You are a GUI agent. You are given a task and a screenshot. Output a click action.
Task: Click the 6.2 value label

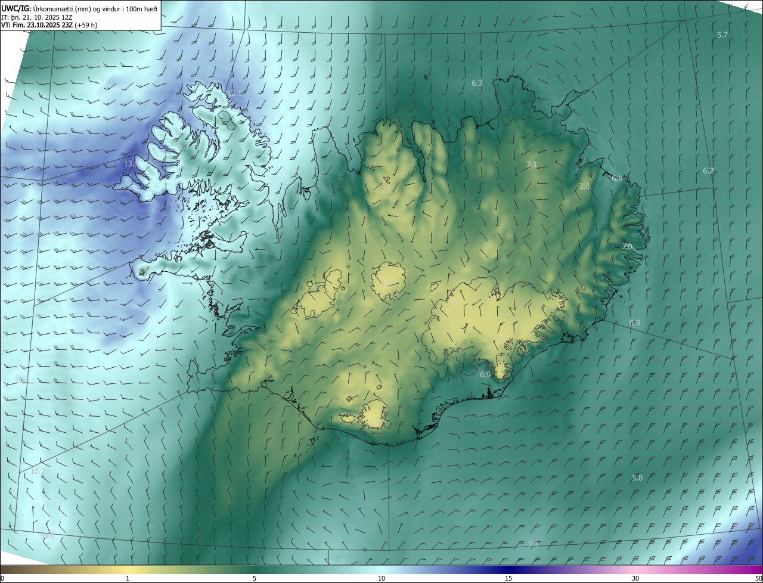[708, 171]
